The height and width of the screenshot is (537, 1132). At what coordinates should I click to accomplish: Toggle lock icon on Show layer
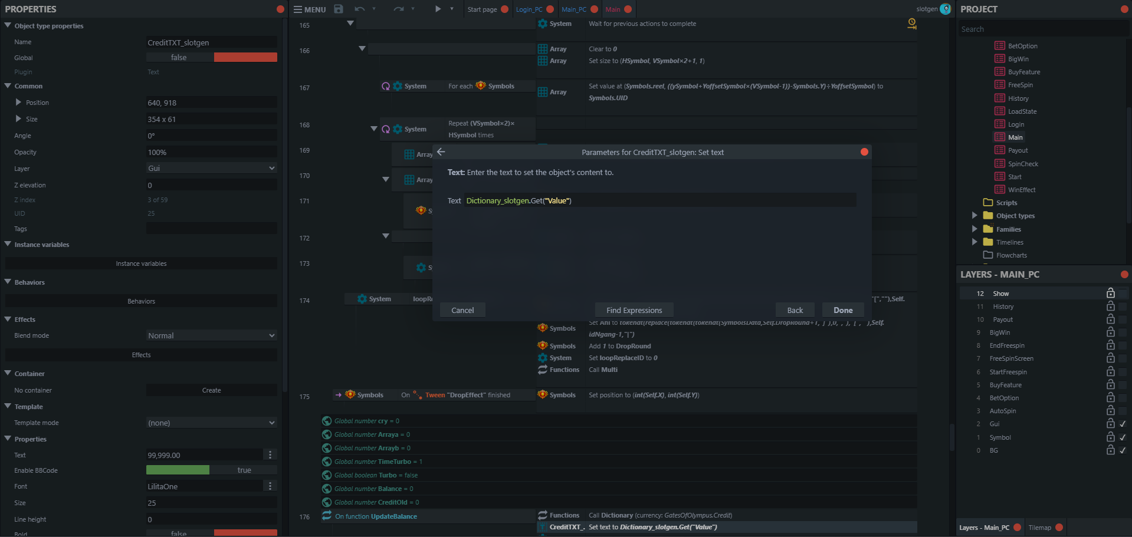(1111, 293)
